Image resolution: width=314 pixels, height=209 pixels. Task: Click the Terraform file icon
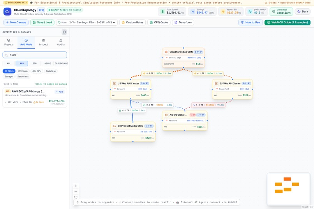click(176, 23)
